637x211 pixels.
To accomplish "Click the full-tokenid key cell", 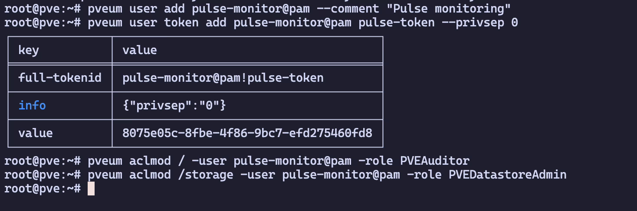I will (60, 78).
